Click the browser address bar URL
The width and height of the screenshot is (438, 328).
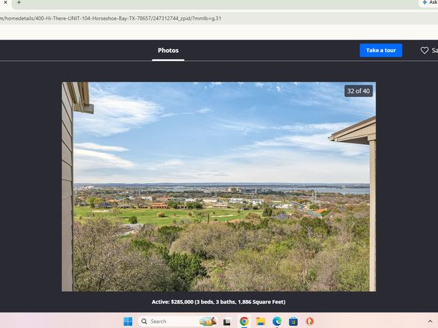point(111,18)
